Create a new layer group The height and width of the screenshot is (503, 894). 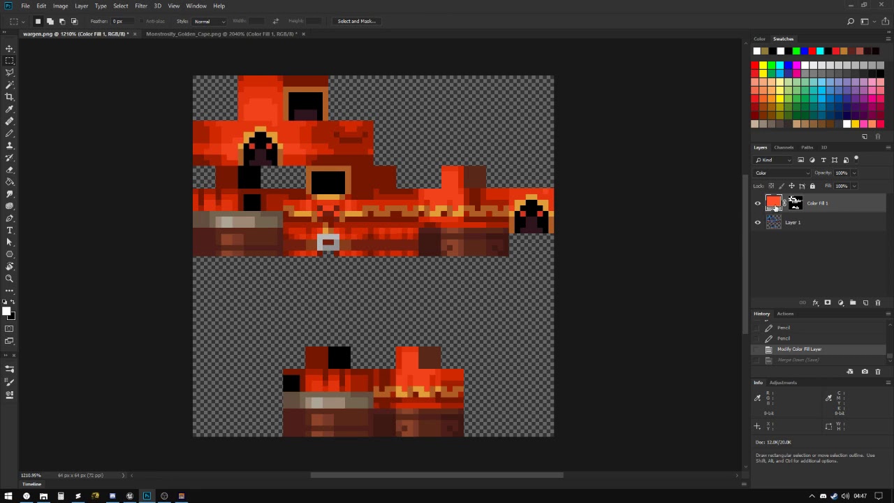853,302
